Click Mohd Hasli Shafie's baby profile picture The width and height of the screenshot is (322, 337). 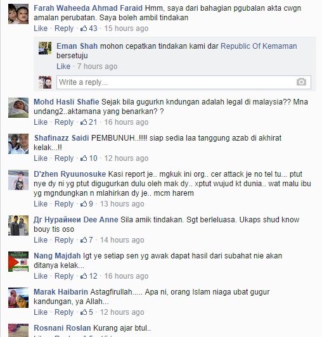click(18, 108)
